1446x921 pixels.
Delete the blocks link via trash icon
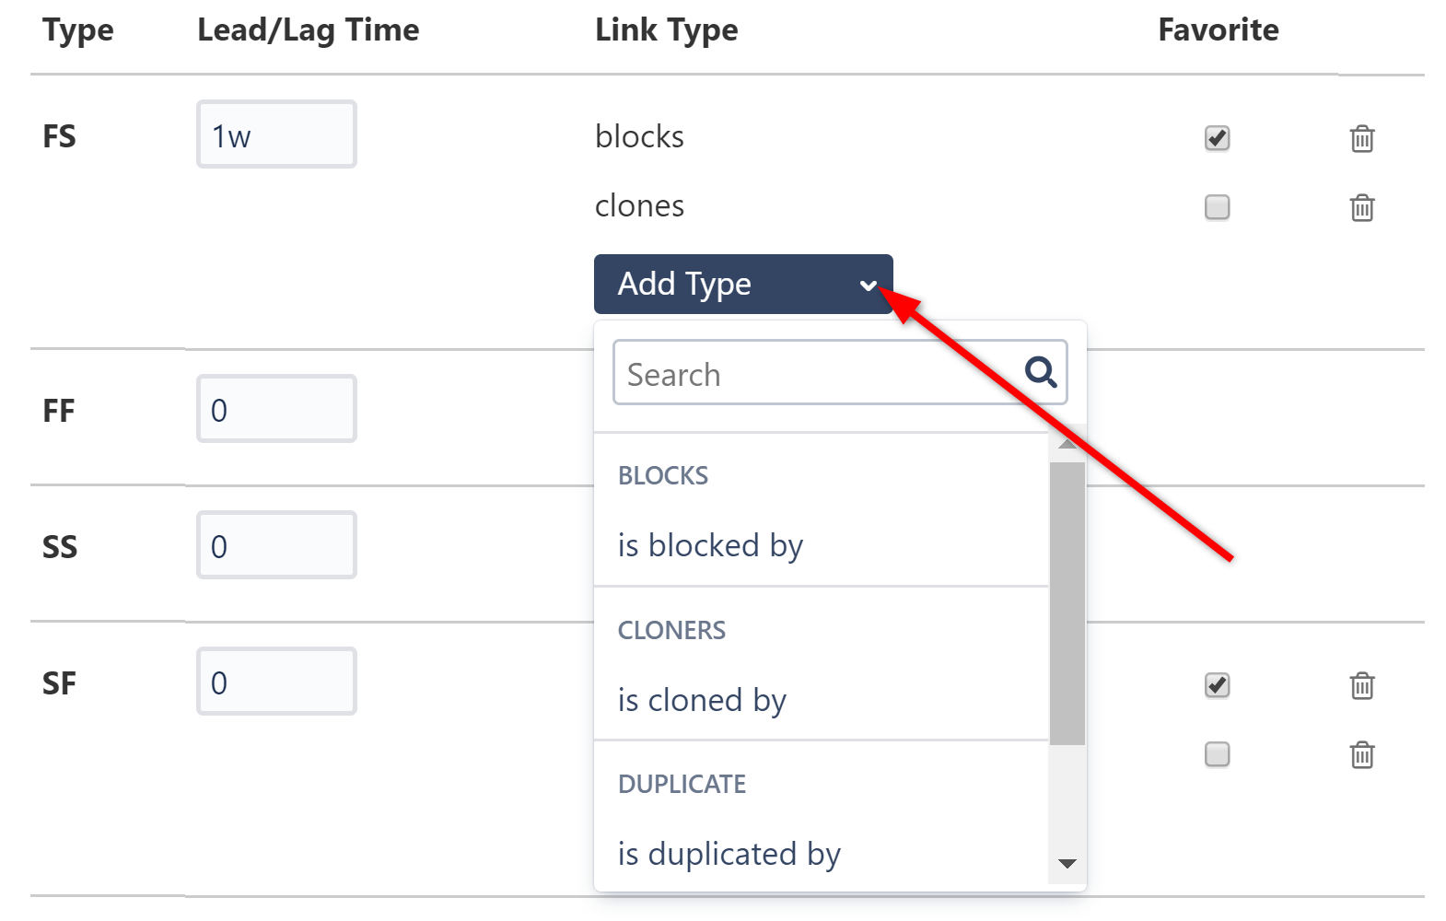(x=1362, y=139)
